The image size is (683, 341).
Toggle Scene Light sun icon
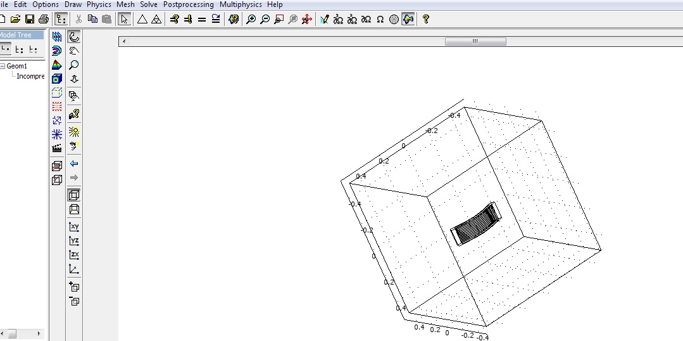(74, 132)
